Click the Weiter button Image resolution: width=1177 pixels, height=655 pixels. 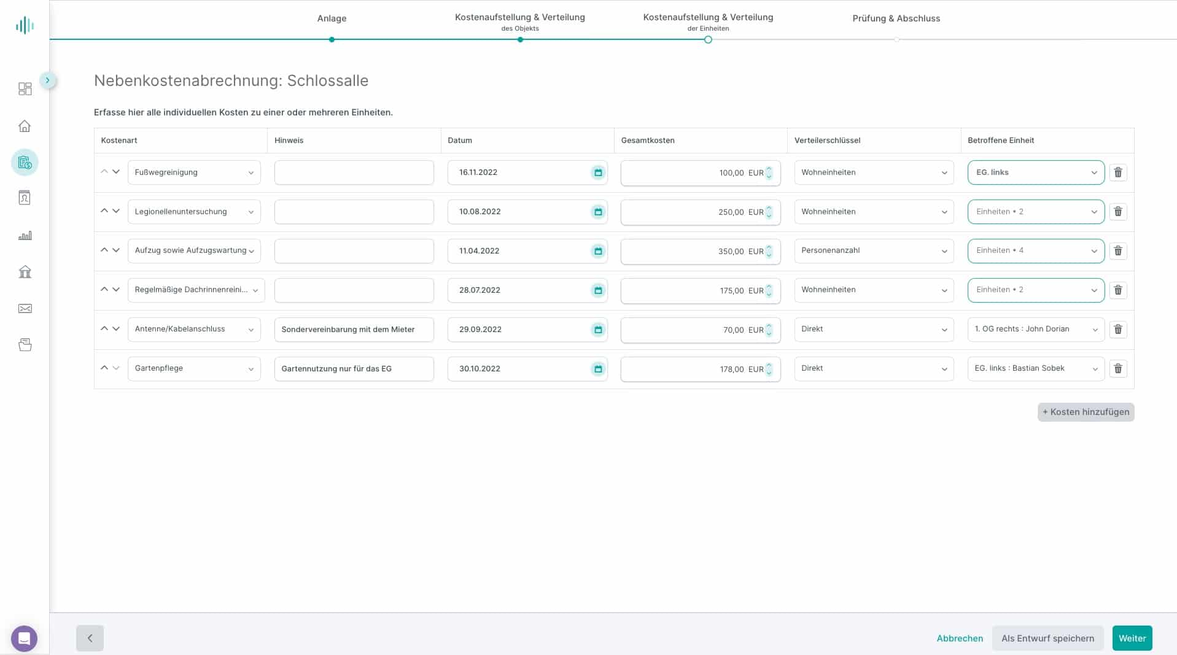[1132, 638]
